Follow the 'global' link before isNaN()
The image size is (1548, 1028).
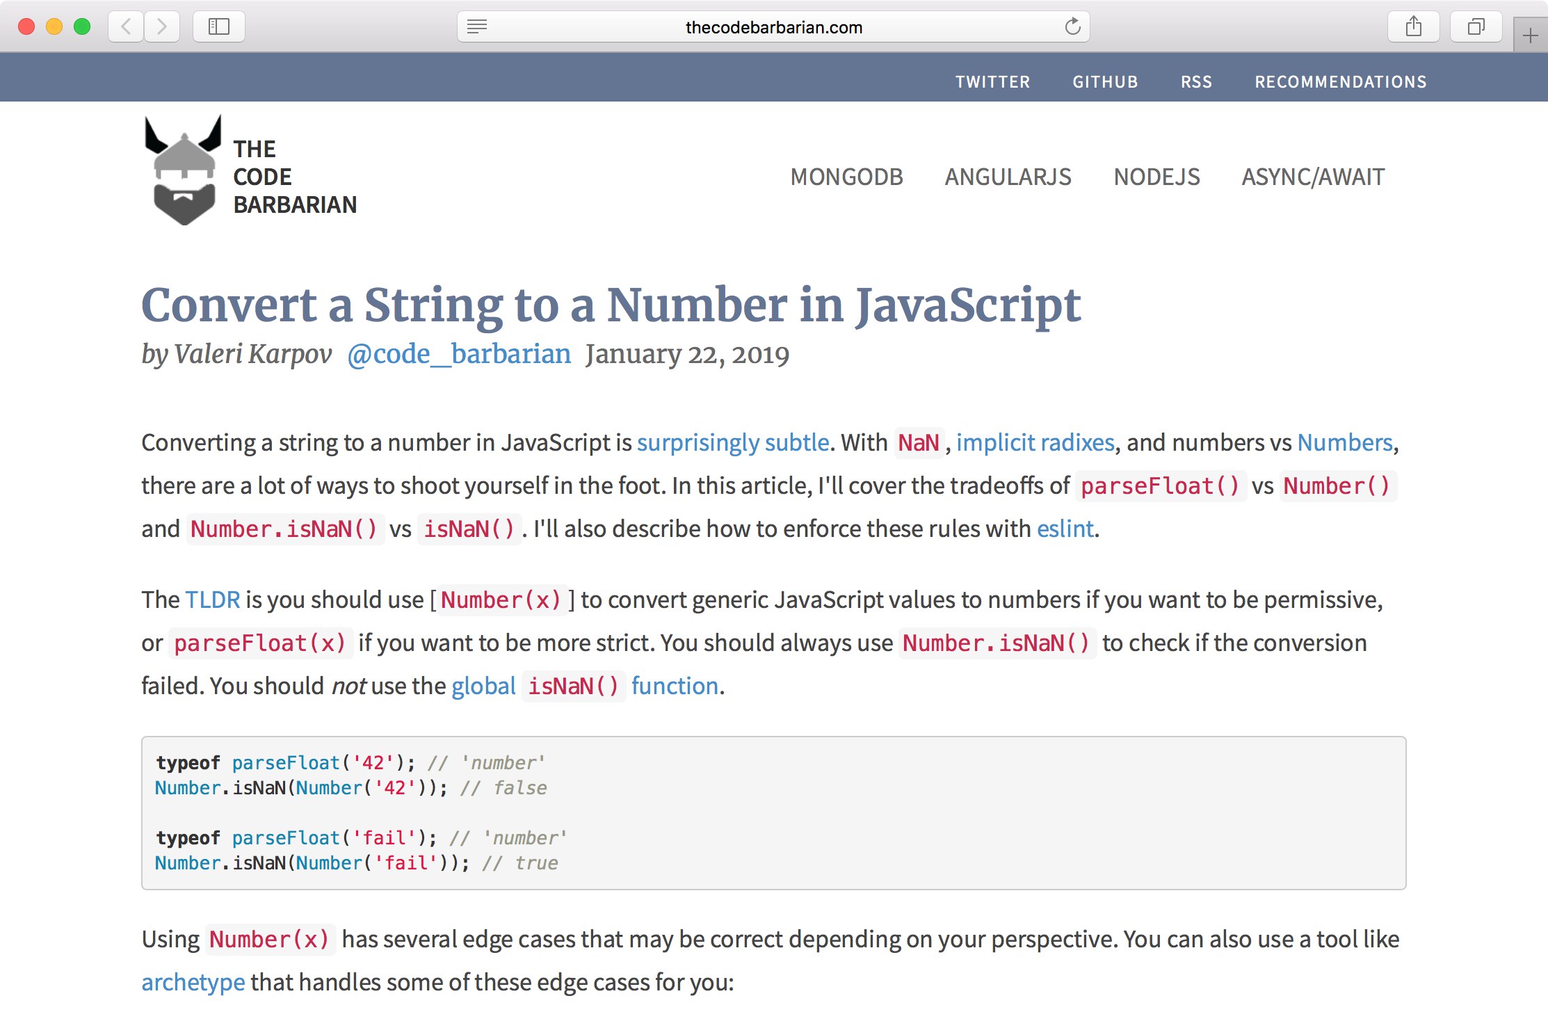[x=483, y=686]
